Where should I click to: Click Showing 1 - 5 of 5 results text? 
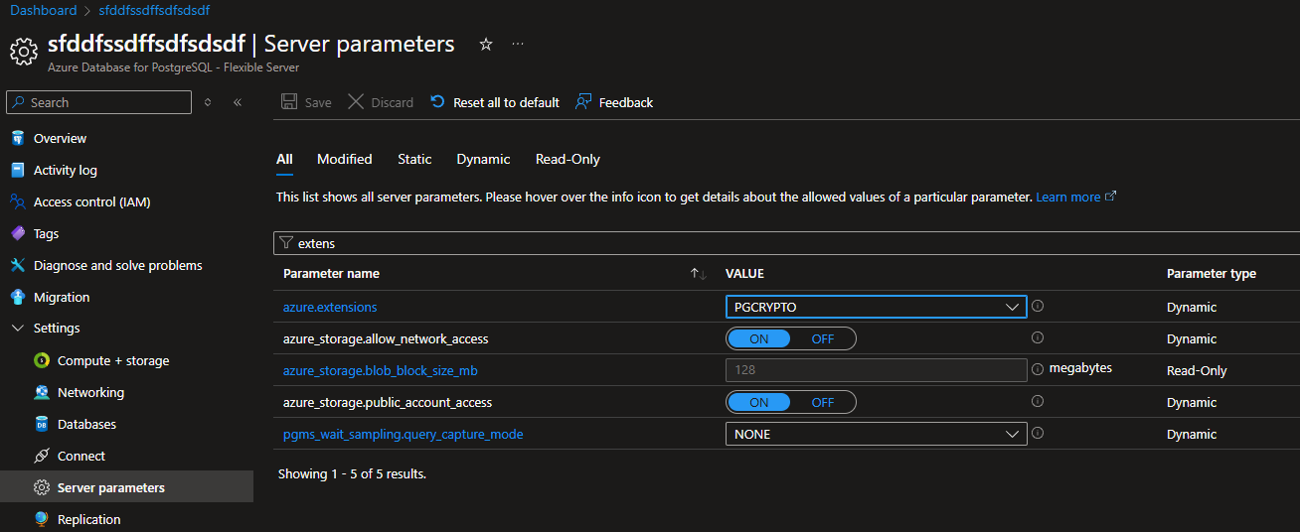pyautogui.click(x=352, y=473)
